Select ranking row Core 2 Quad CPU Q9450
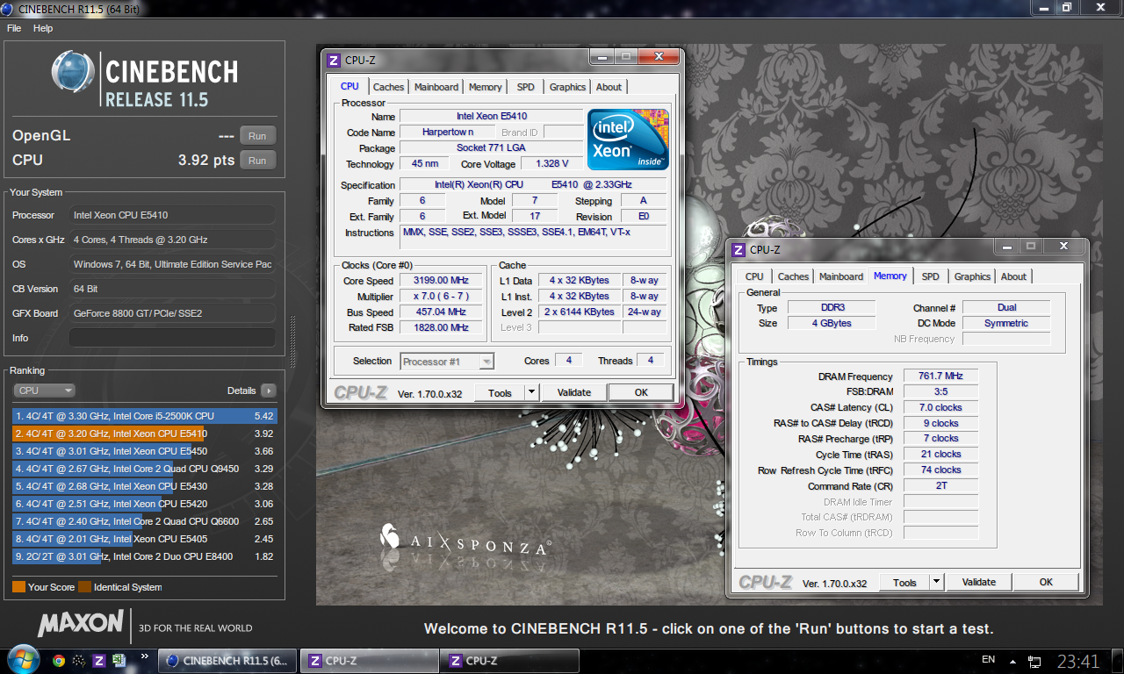The image size is (1124, 674). 144,469
